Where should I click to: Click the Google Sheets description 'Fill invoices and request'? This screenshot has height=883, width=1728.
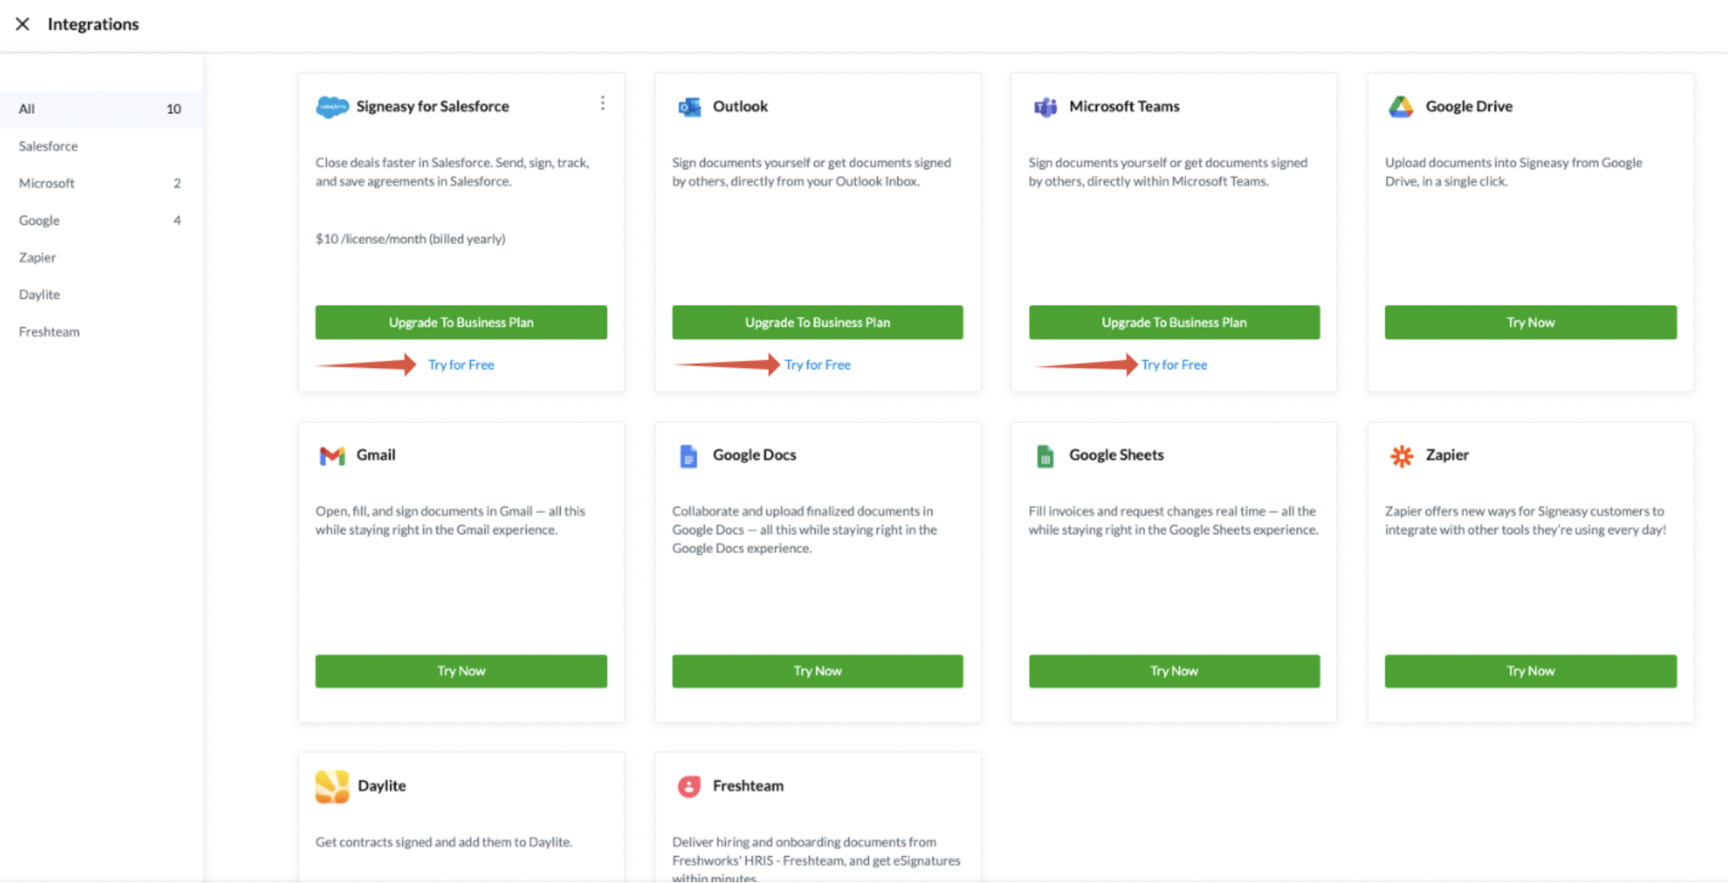(x=1174, y=521)
